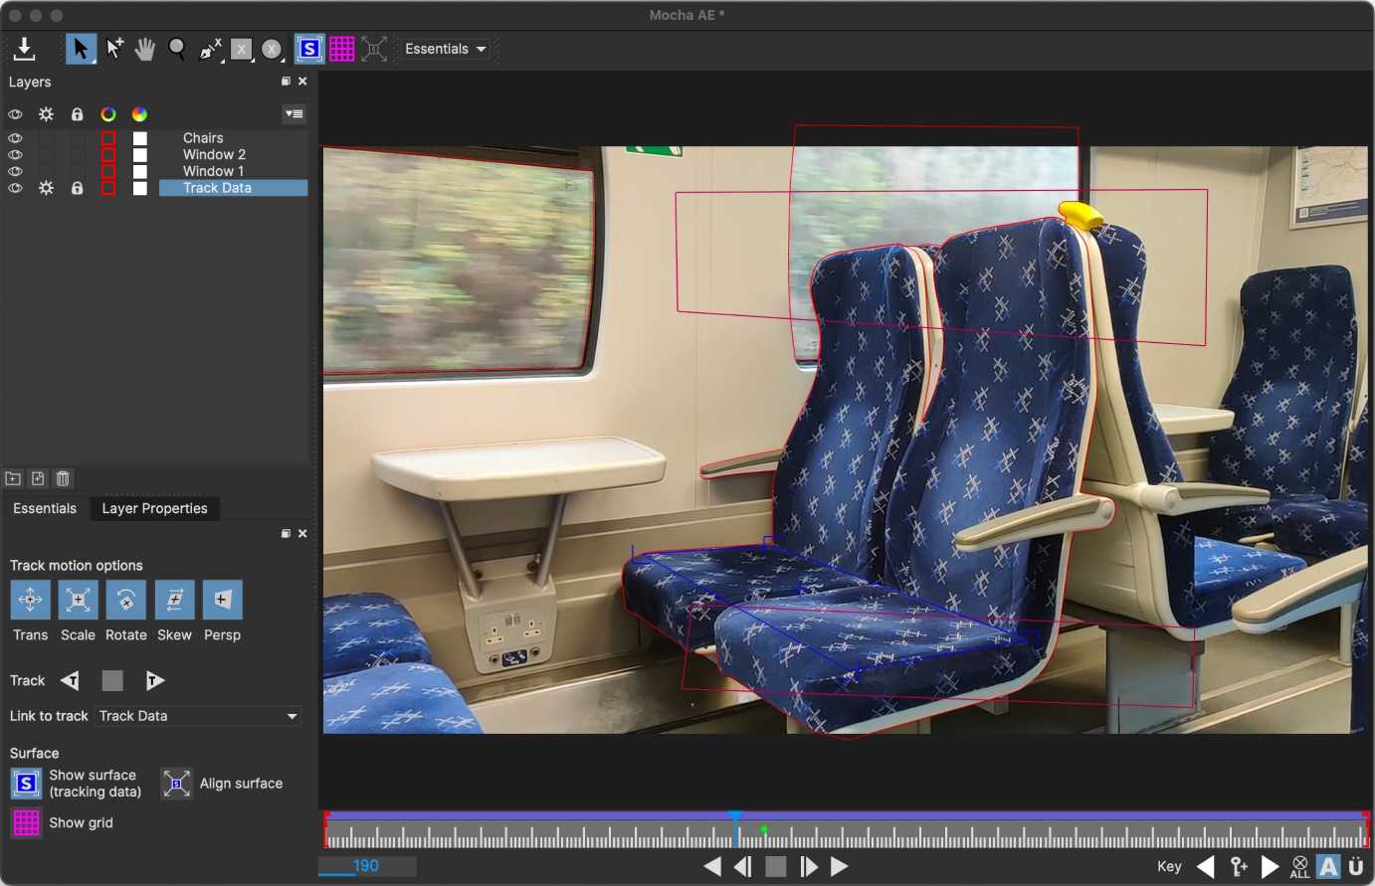This screenshot has height=886, width=1375.
Task: Select the Add Point arrow-plus tool
Action: [114, 49]
